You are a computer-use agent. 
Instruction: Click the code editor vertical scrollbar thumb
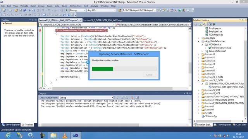190,68
